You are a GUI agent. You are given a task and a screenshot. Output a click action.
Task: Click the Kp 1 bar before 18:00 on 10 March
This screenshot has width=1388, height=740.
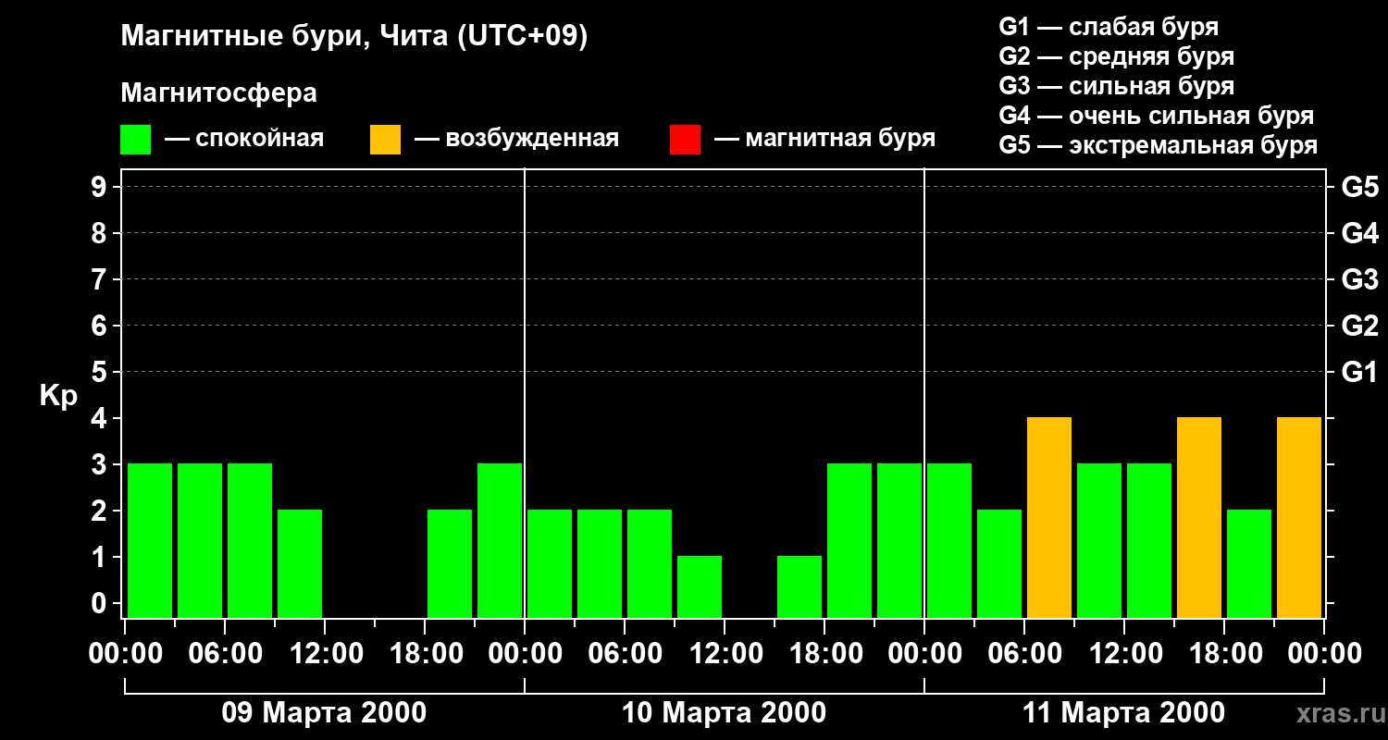[799, 586]
